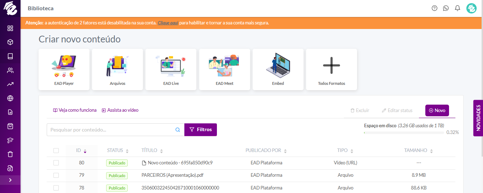Sort table by PUBLICADO POR column
The height and width of the screenshot is (193, 483).
coord(266,151)
